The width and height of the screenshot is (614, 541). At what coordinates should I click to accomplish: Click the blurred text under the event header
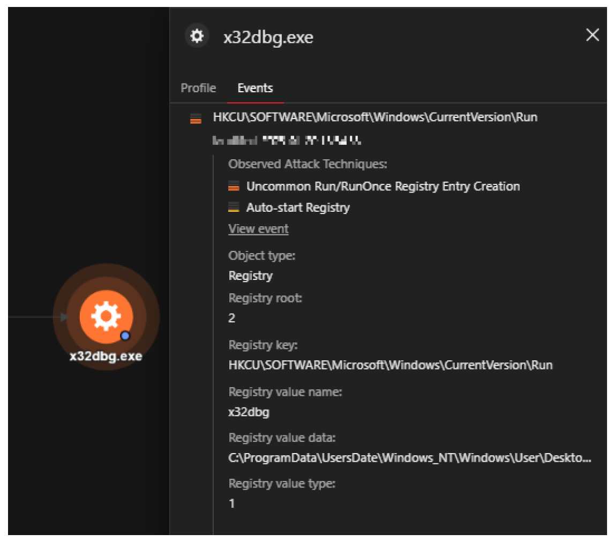287,141
